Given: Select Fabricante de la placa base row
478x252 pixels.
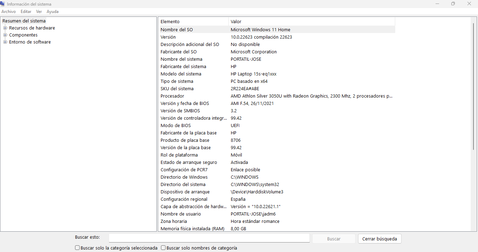Looking at the screenshot, I should click(x=277, y=133).
